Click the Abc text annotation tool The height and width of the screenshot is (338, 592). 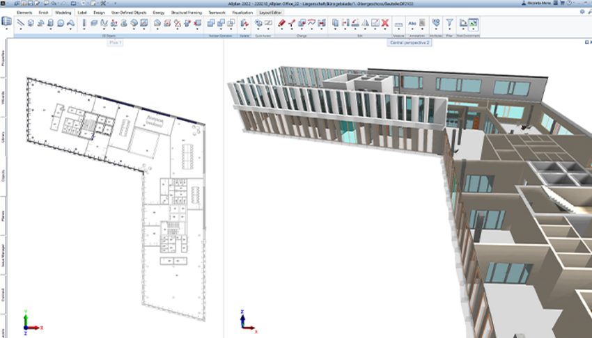coord(413,23)
